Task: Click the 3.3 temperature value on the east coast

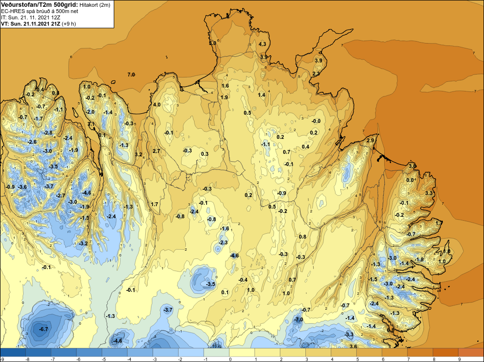Action: (x=429, y=193)
